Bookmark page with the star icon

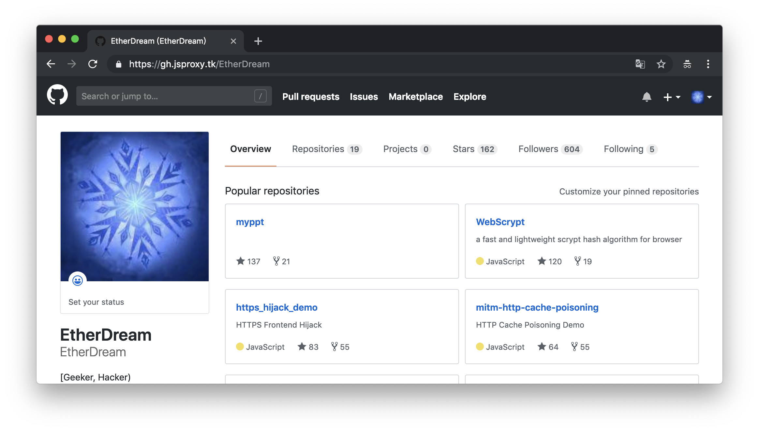coord(661,64)
